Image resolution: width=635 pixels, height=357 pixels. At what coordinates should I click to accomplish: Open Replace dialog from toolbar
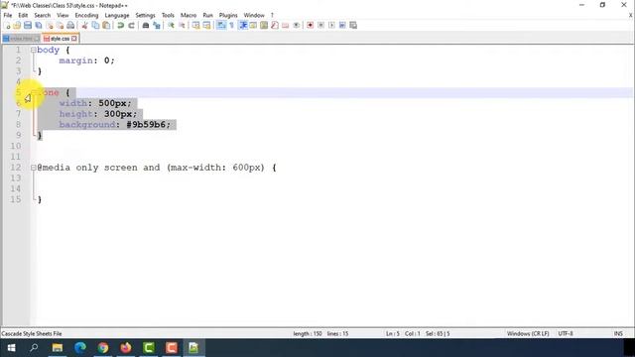click(x=157, y=26)
